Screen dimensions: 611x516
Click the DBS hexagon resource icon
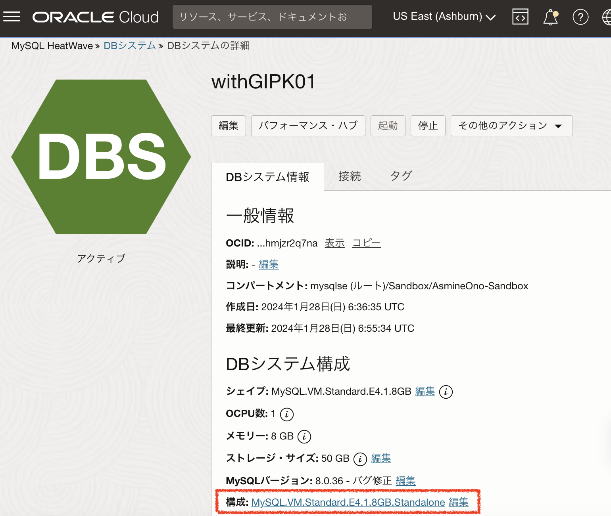click(101, 157)
